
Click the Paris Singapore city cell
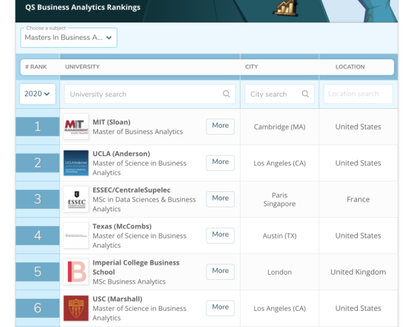tap(279, 200)
